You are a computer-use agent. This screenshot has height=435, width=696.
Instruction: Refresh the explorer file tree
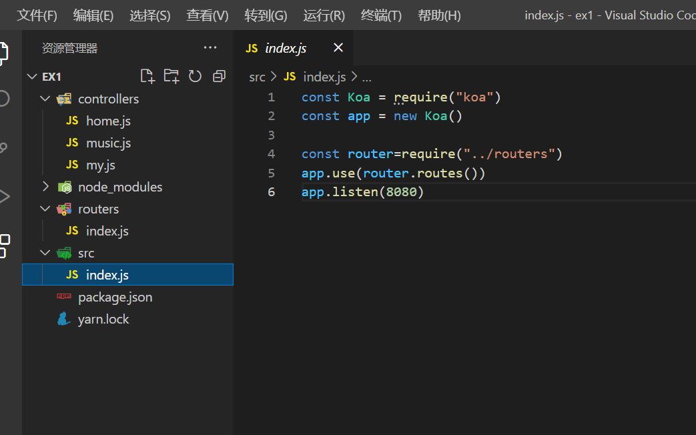pos(195,76)
